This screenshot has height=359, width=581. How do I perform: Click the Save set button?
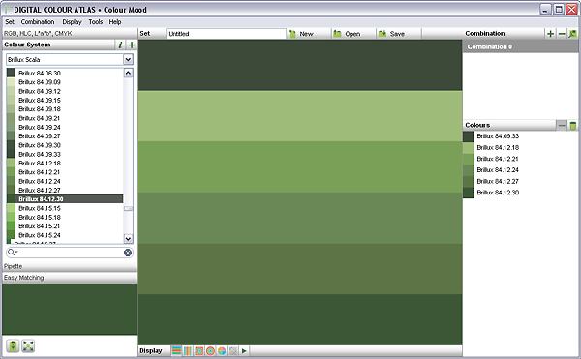click(x=392, y=34)
